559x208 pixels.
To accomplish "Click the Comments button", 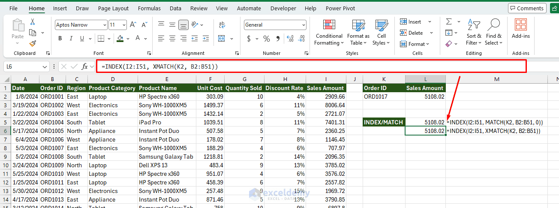I will [x=527, y=8].
